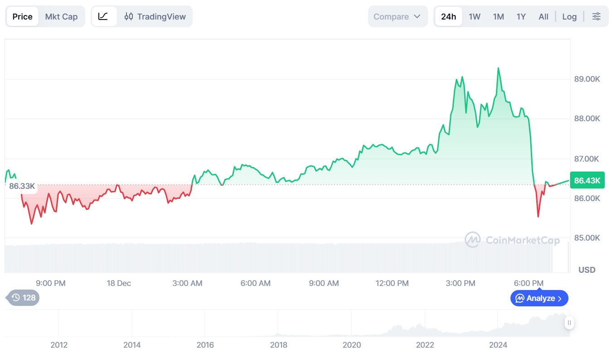Select the 24h time range
The height and width of the screenshot is (359, 612).
tap(448, 17)
